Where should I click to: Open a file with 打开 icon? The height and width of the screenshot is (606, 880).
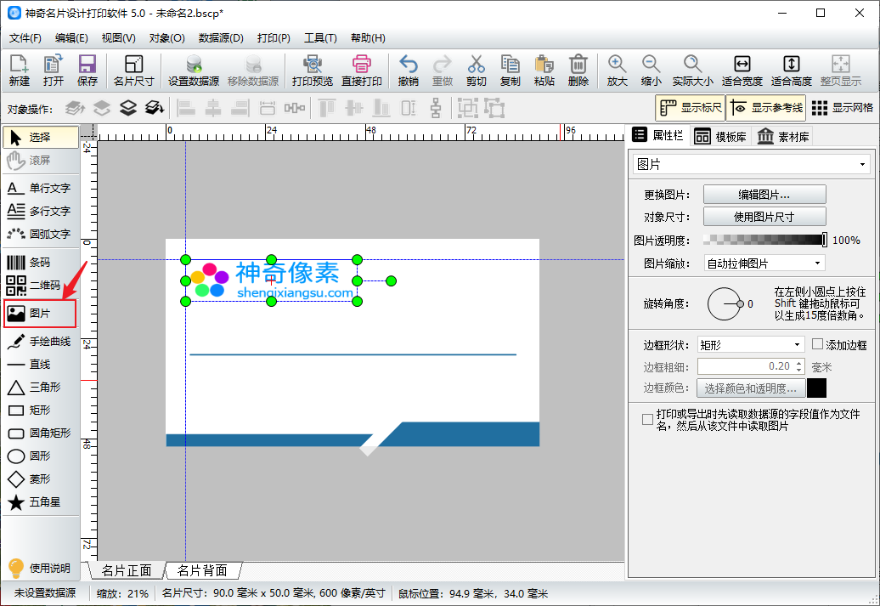(x=54, y=71)
